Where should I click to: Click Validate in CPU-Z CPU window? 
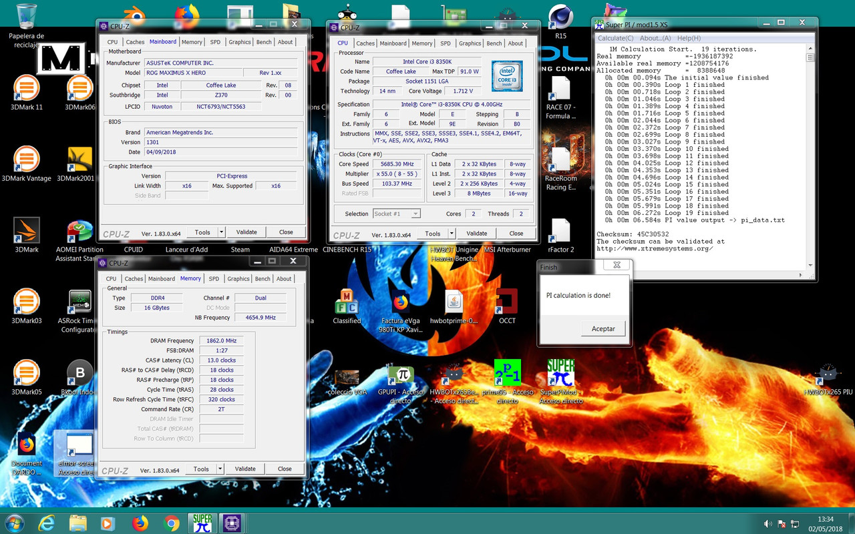tap(476, 234)
